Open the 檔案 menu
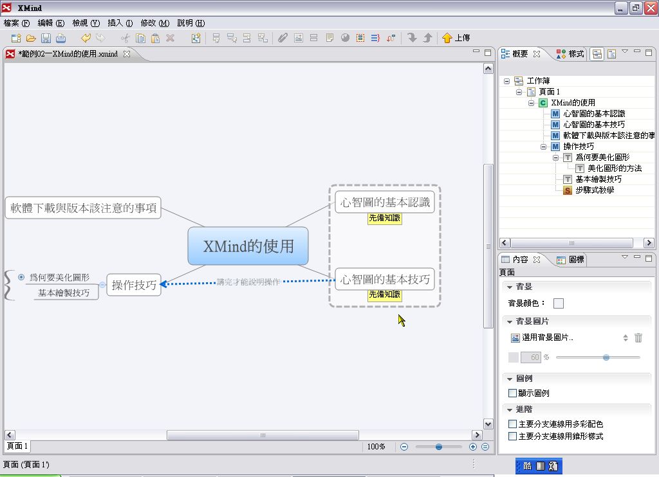 point(17,23)
